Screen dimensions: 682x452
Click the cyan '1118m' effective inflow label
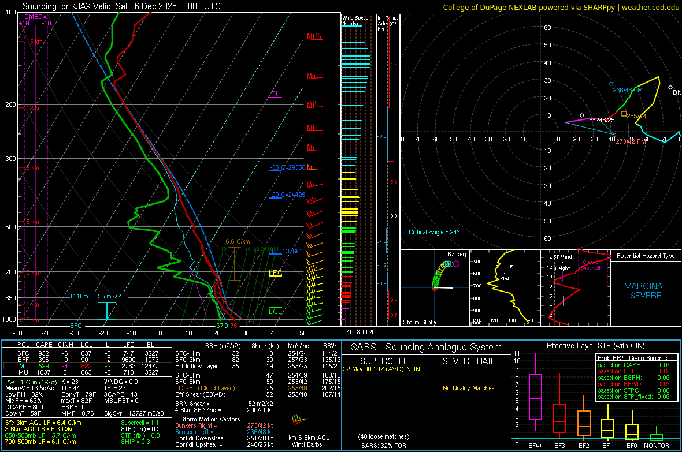pyautogui.click(x=79, y=296)
